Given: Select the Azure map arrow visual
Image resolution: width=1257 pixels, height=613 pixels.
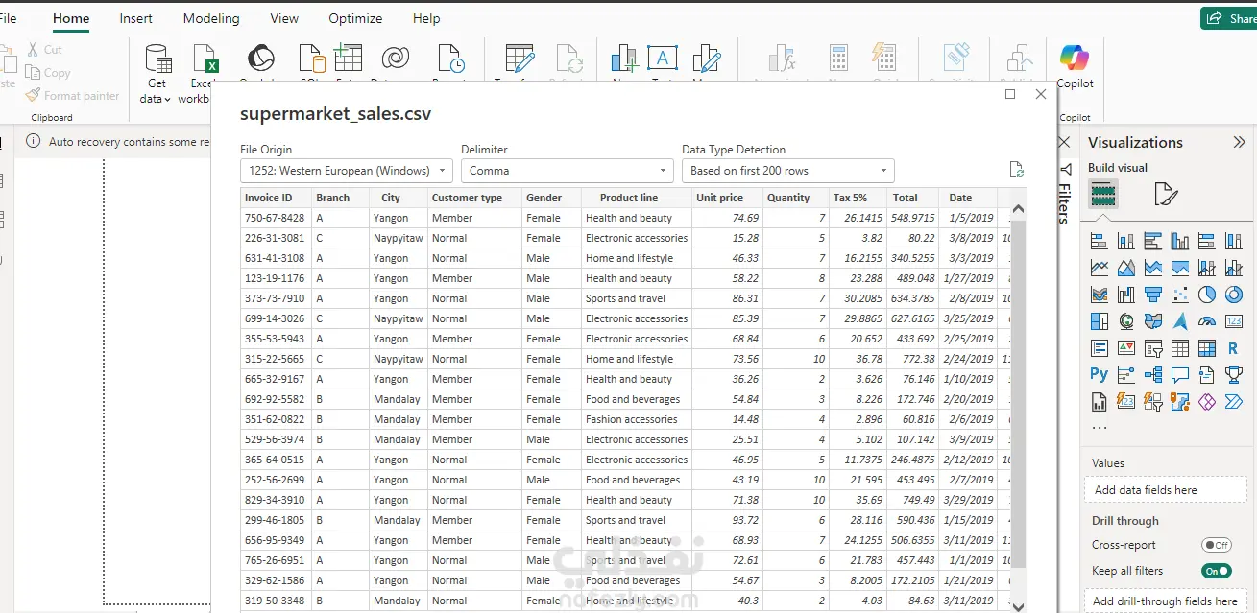Looking at the screenshot, I should click(x=1180, y=321).
